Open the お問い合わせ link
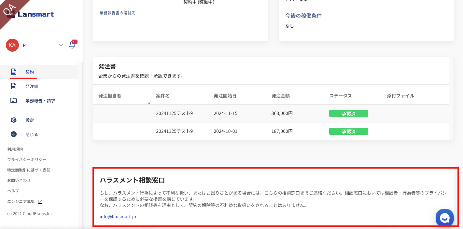 click(19, 180)
